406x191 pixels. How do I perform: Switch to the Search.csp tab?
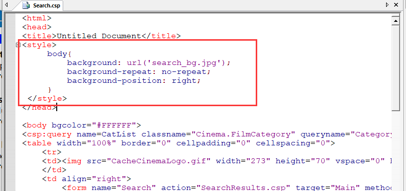coord(41,5)
